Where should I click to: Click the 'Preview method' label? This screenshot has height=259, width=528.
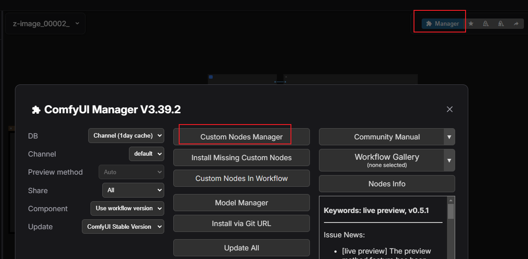click(x=55, y=172)
